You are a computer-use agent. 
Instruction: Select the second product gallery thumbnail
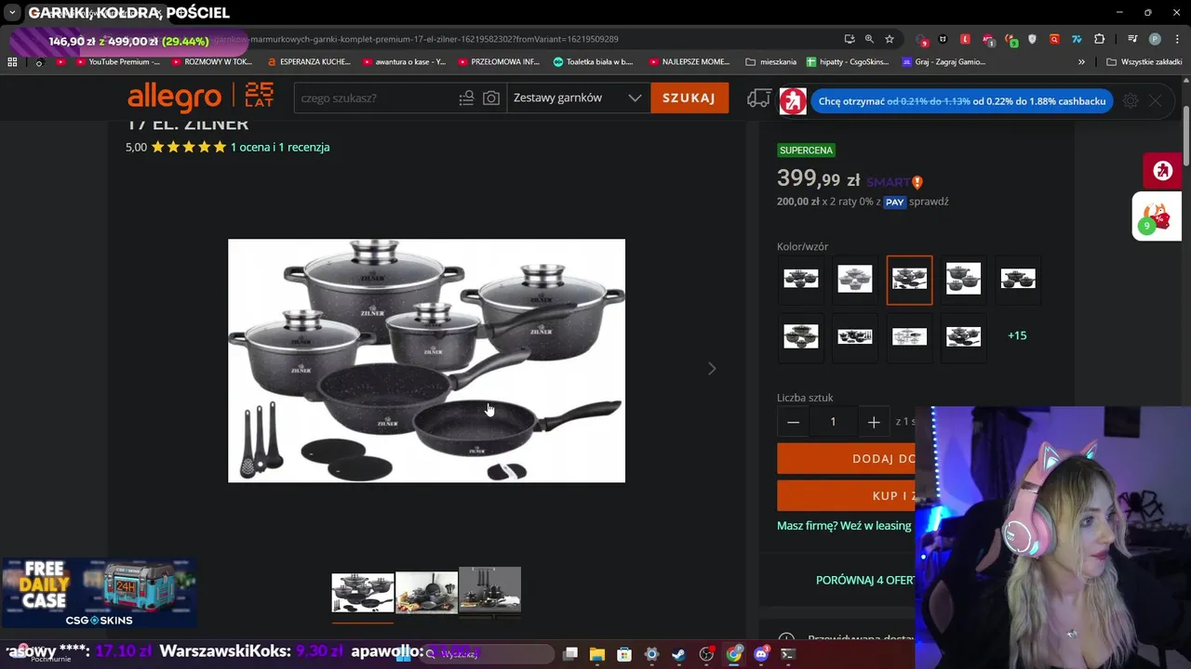tap(427, 592)
